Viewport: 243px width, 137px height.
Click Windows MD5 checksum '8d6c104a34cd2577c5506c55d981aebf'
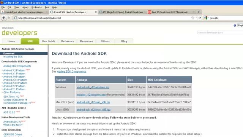[169, 87]
